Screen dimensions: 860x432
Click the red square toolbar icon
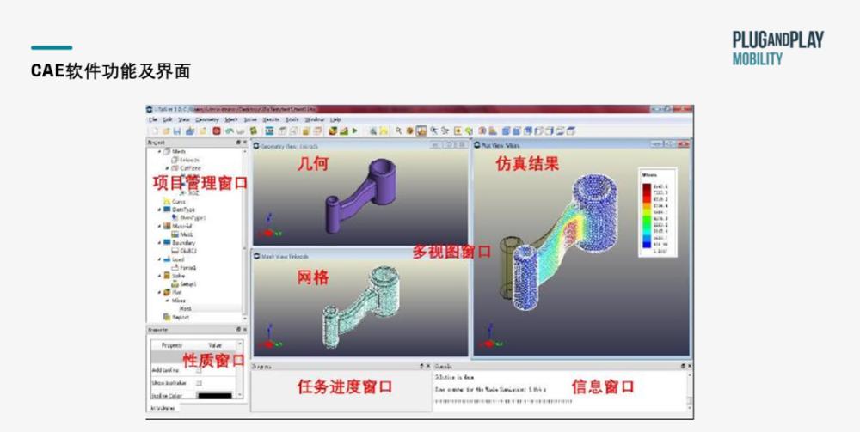pyautogui.click(x=216, y=131)
